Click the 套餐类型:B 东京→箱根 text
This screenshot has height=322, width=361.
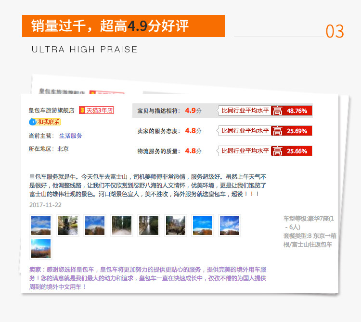point(309,240)
